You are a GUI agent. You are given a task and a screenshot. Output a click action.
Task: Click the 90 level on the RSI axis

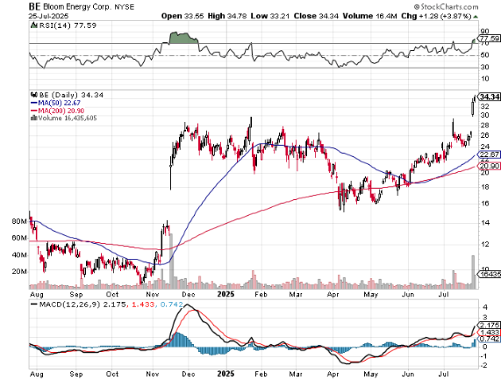point(484,31)
